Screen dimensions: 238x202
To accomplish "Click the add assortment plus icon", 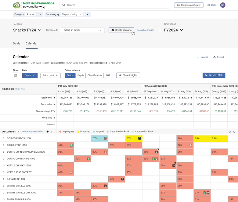I will pos(48,131).
